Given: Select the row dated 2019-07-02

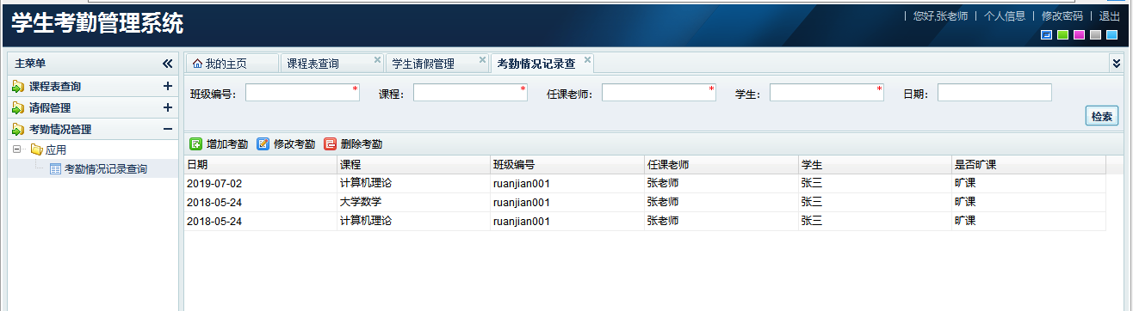Looking at the screenshot, I should pos(645,183).
